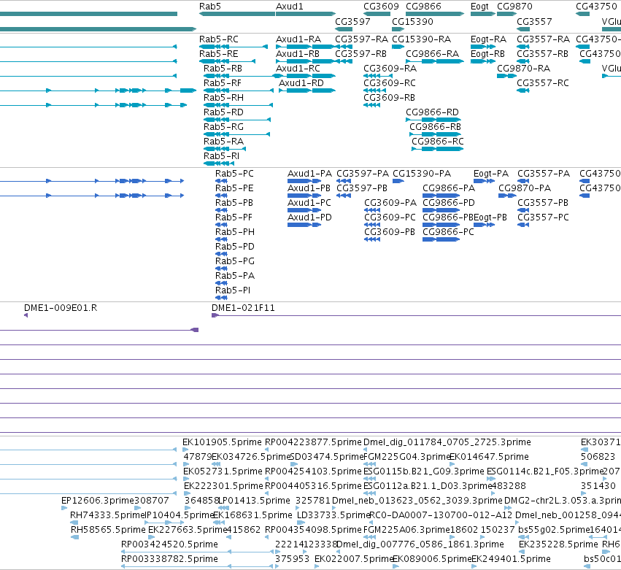Click EST EK101905.5prime
Image resolution: width=621 pixels, height=570 pixels.
pyautogui.click(x=222, y=442)
